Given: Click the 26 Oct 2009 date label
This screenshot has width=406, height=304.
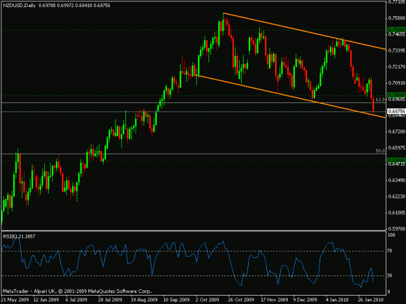Looking at the screenshot, I should 241,300.
